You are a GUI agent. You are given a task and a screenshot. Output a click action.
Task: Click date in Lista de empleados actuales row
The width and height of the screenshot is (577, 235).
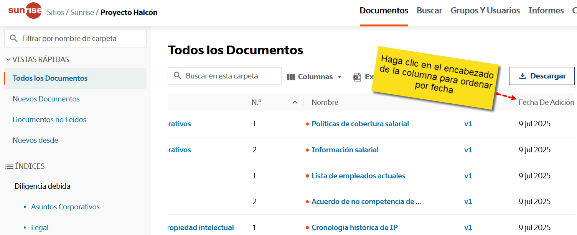[x=534, y=176]
